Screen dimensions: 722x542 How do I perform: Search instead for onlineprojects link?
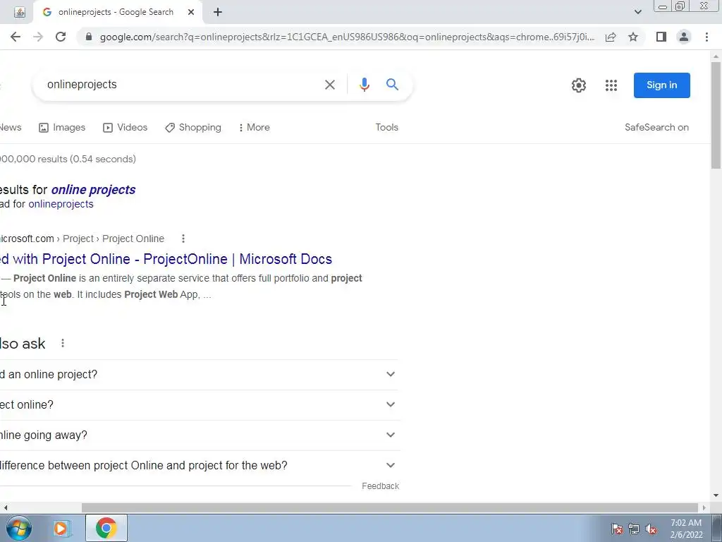point(61,204)
